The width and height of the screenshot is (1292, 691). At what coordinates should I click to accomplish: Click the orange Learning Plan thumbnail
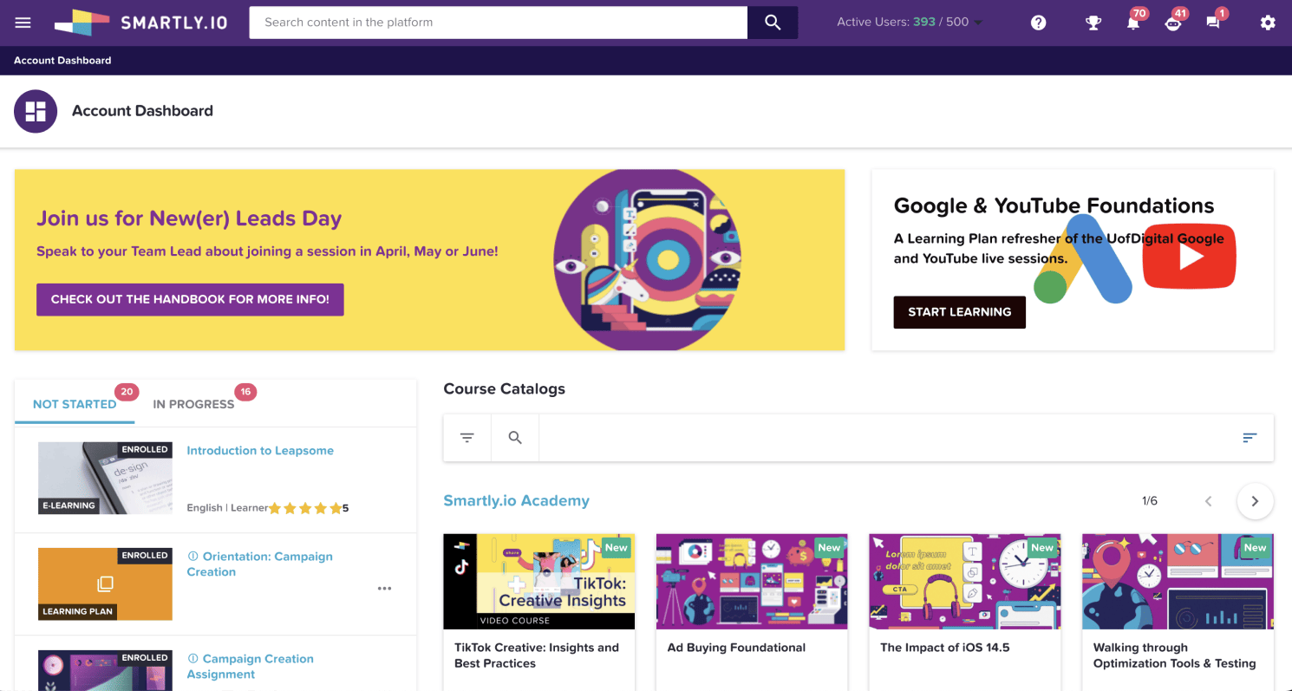[105, 584]
